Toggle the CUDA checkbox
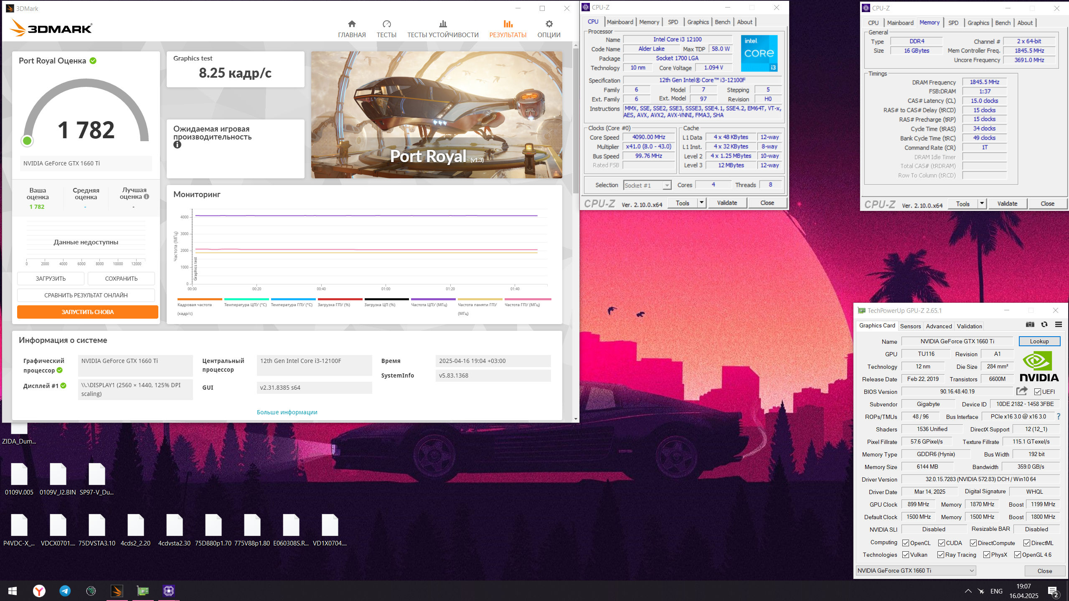The image size is (1069, 601). click(941, 543)
